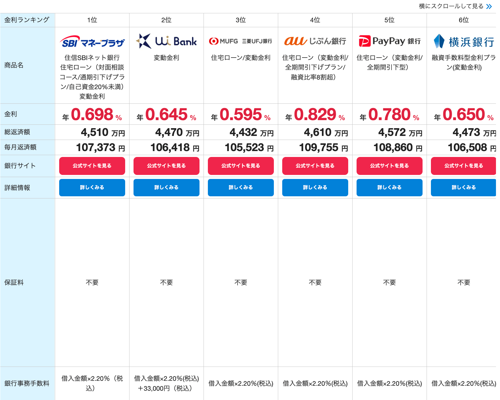Click the 銀行サイト row label
The image size is (500, 400).
click(x=20, y=166)
